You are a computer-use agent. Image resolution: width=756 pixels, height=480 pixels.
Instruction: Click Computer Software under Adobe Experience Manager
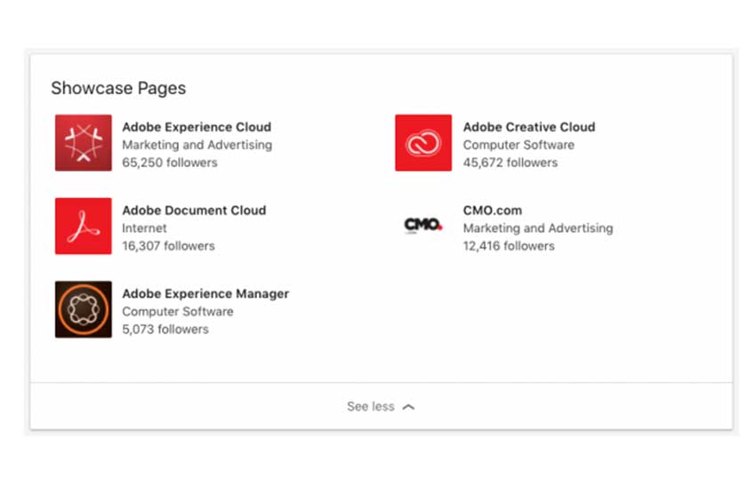point(177,312)
